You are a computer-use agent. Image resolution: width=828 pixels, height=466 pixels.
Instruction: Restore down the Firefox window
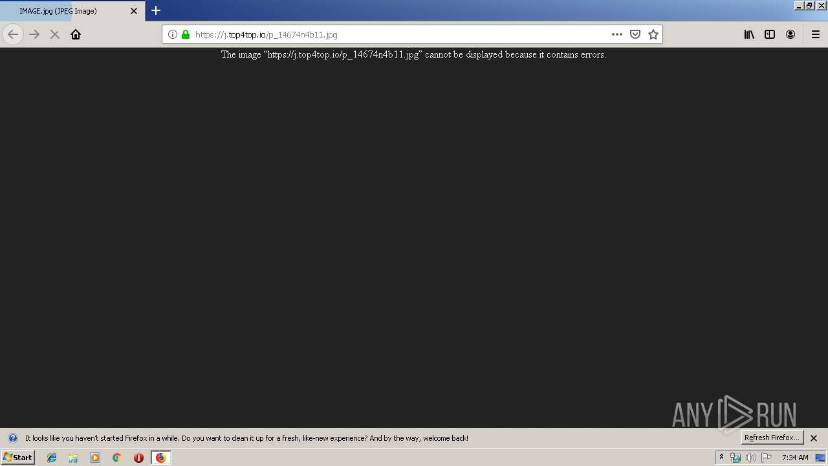click(810, 5)
